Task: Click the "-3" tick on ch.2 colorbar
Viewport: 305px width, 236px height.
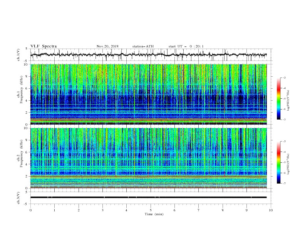Action: 284,142
